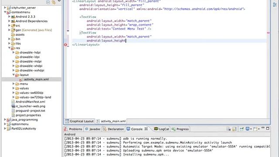This screenshot has height=157, width=279.
Task: Click the red error mark in overview ruler
Action: tap(269, 33)
